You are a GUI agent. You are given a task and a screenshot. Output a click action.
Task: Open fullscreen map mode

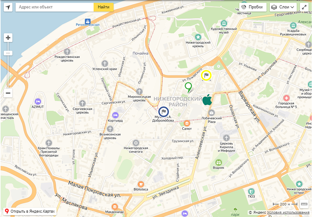304,7
